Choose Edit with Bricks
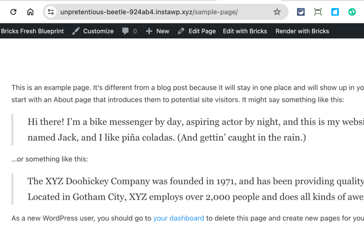 [x=245, y=31]
